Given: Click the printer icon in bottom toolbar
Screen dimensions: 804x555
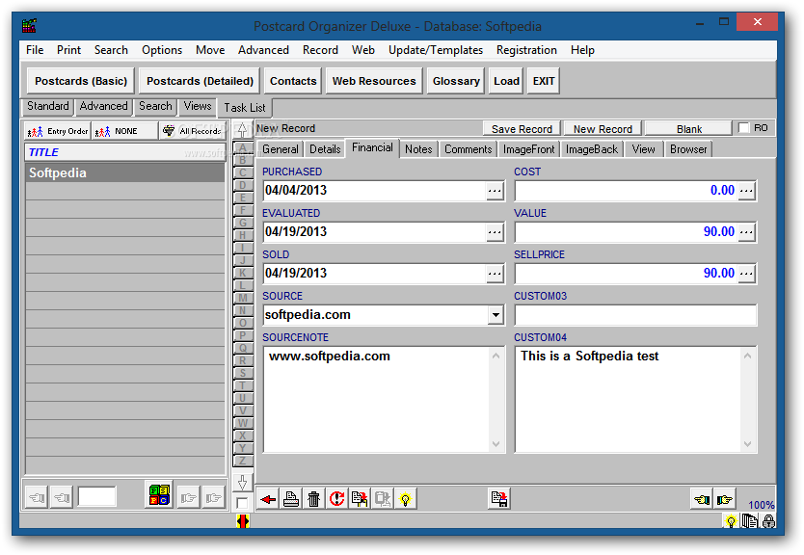Looking at the screenshot, I should coord(291,498).
